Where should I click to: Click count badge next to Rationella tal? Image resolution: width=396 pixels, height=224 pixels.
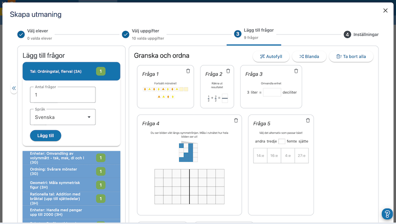click(x=100, y=199)
